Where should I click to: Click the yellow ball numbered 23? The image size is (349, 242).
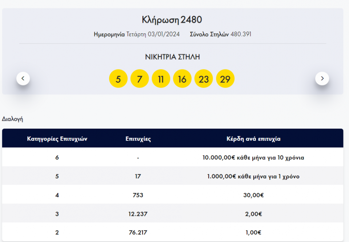pyautogui.click(x=204, y=79)
